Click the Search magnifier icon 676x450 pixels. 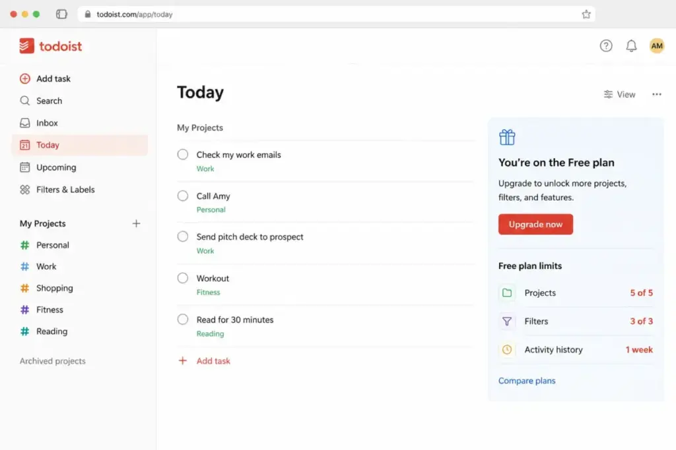25,101
